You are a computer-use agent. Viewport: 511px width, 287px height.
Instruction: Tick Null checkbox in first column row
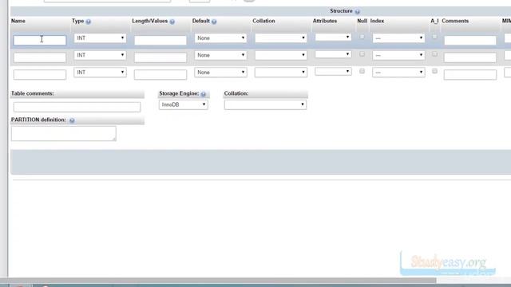pos(362,37)
